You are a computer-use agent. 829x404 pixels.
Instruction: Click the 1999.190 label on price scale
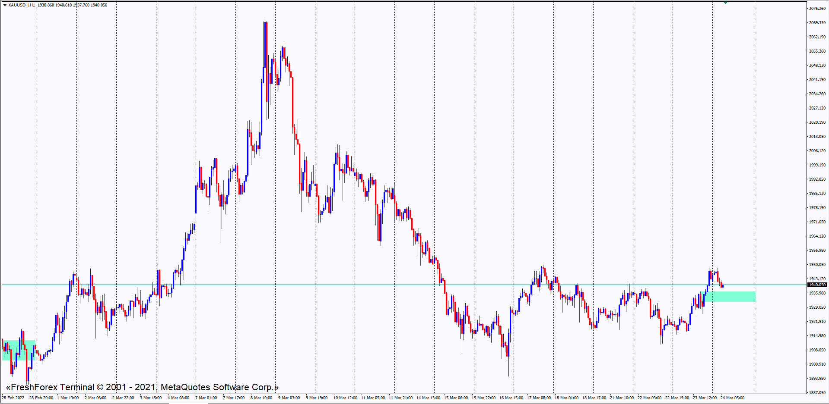[x=817, y=165]
